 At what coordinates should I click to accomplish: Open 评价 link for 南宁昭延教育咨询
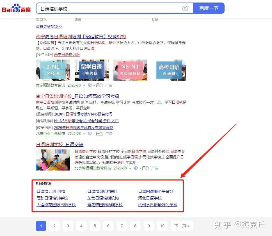[99, 85]
